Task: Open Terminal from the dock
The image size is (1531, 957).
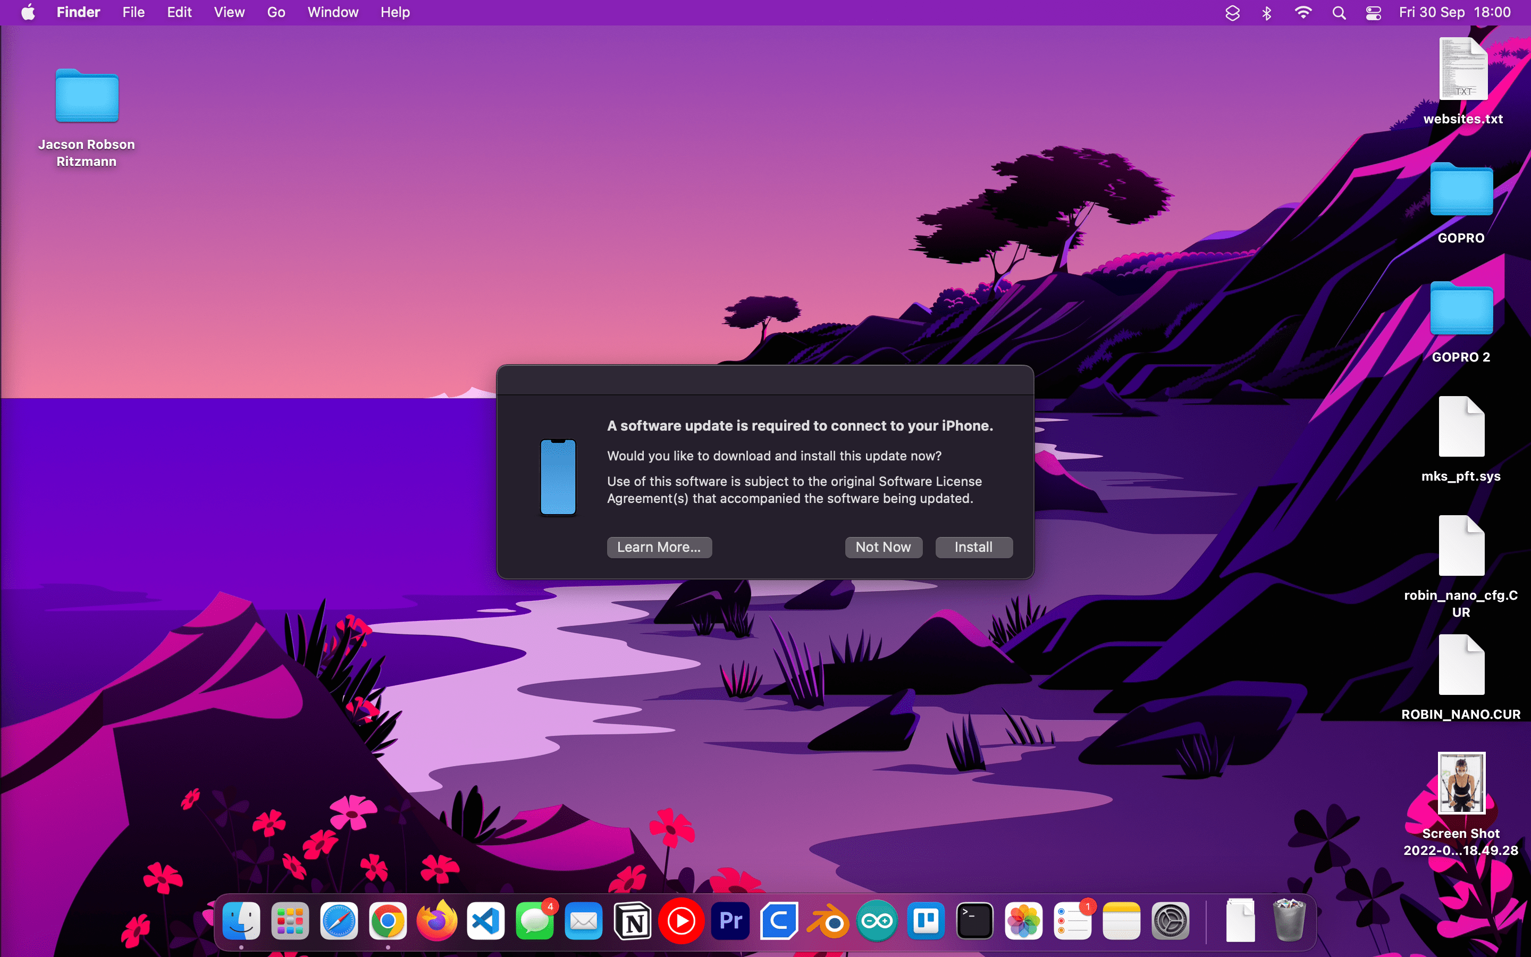Action: tap(974, 921)
